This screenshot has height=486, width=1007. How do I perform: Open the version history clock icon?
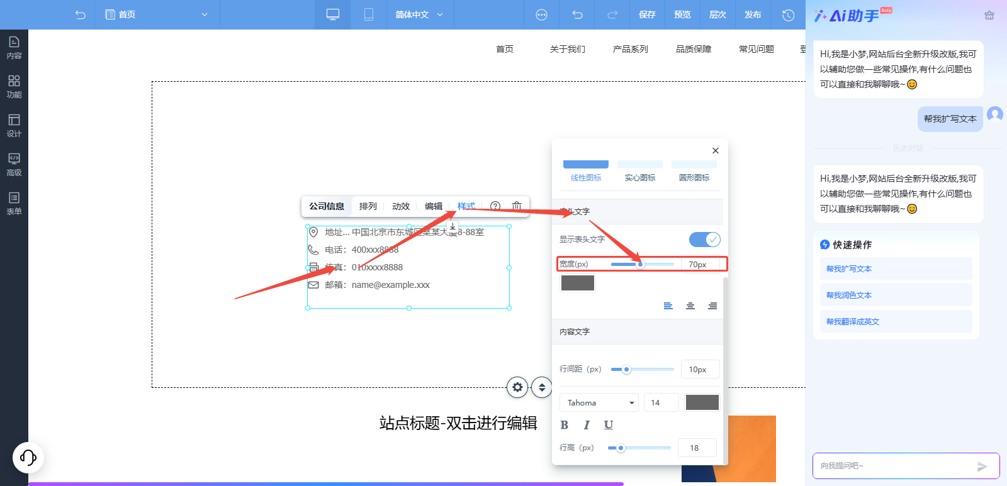(x=788, y=14)
